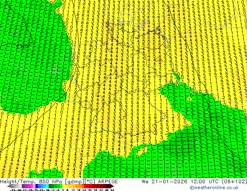Viewport: 247px width, 191px height.
Task: Click the dark maroon right end of the color scale
Action: [x=112, y=186]
